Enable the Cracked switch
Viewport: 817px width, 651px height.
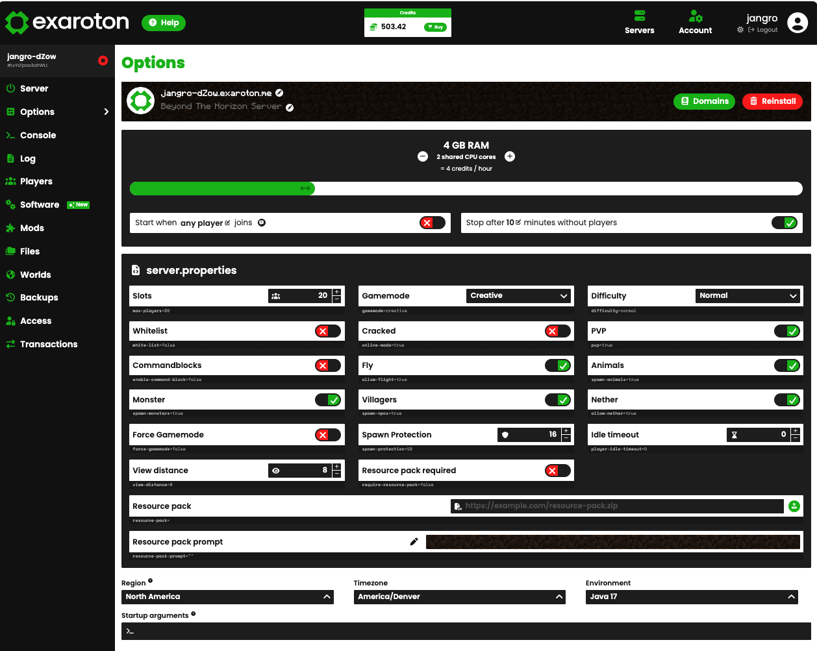tap(558, 331)
